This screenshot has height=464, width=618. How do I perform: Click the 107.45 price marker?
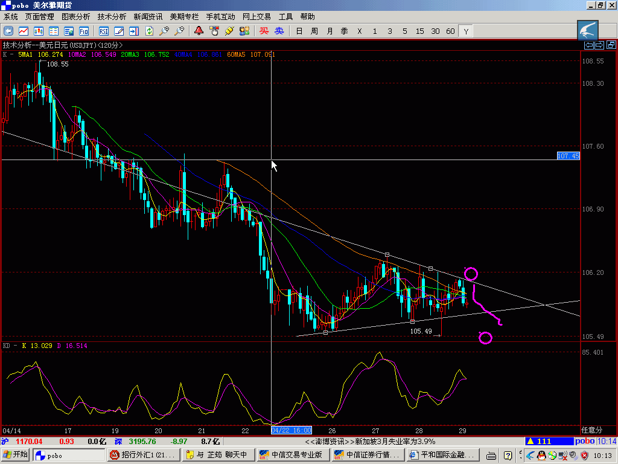tap(568, 156)
